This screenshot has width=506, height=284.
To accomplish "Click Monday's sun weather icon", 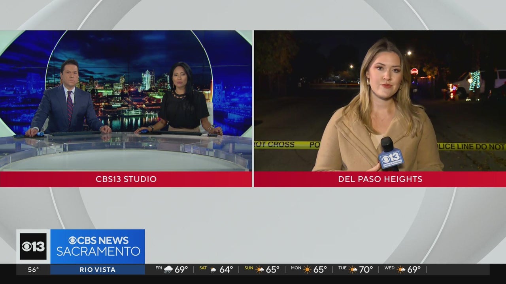I will pyautogui.click(x=307, y=269).
